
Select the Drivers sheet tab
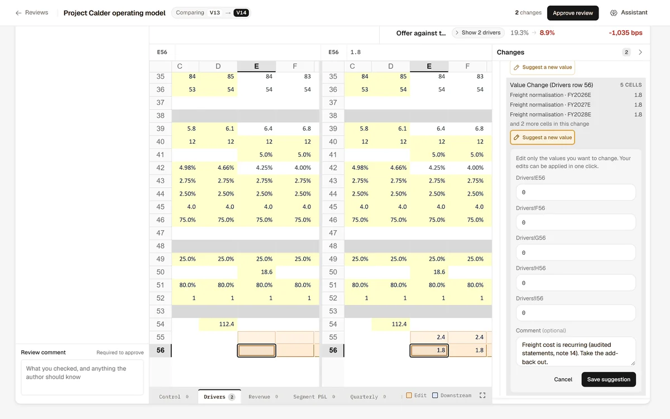point(219,397)
